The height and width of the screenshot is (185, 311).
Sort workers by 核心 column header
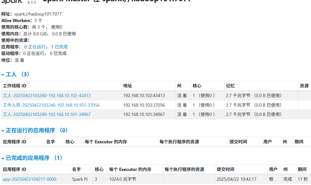coord(197,86)
